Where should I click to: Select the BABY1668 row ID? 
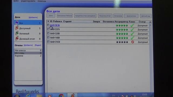coord(55,38)
